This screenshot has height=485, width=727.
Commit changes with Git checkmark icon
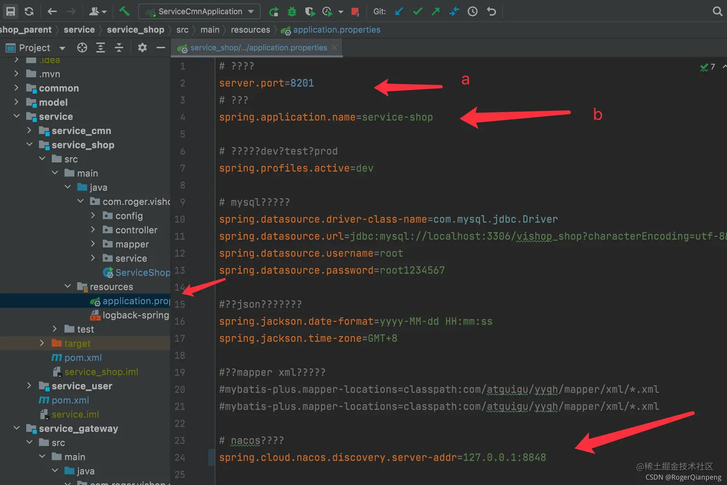417,11
